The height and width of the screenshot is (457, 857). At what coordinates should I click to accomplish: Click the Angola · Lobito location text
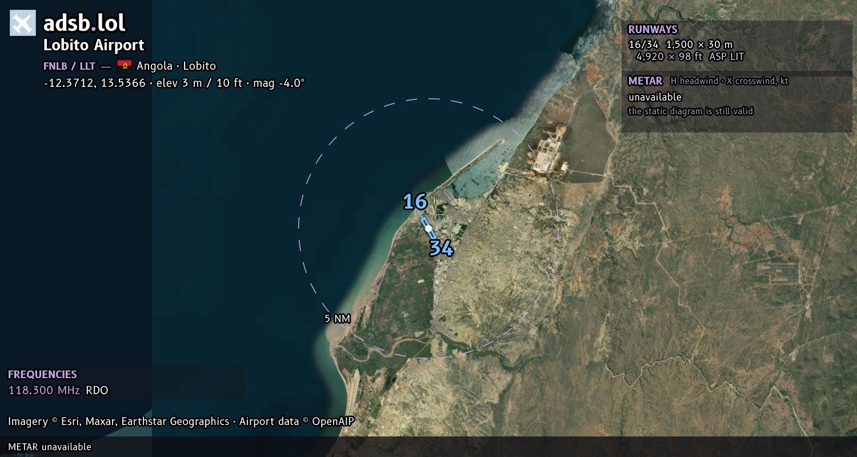tap(176, 66)
